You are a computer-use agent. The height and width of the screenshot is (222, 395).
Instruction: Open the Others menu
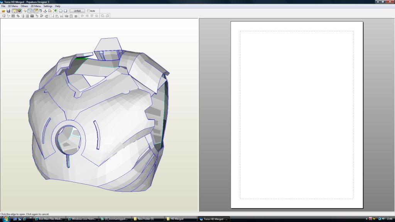coord(24,6)
